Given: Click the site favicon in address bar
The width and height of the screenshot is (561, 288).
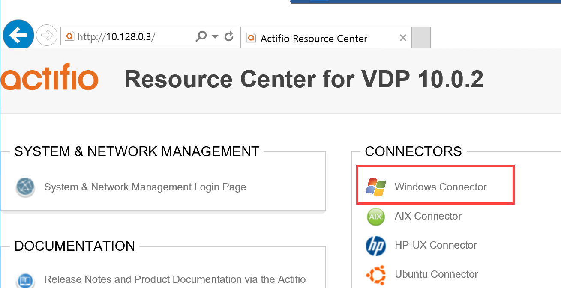Looking at the screenshot, I should pyautogui.click(x=69, y=36).
